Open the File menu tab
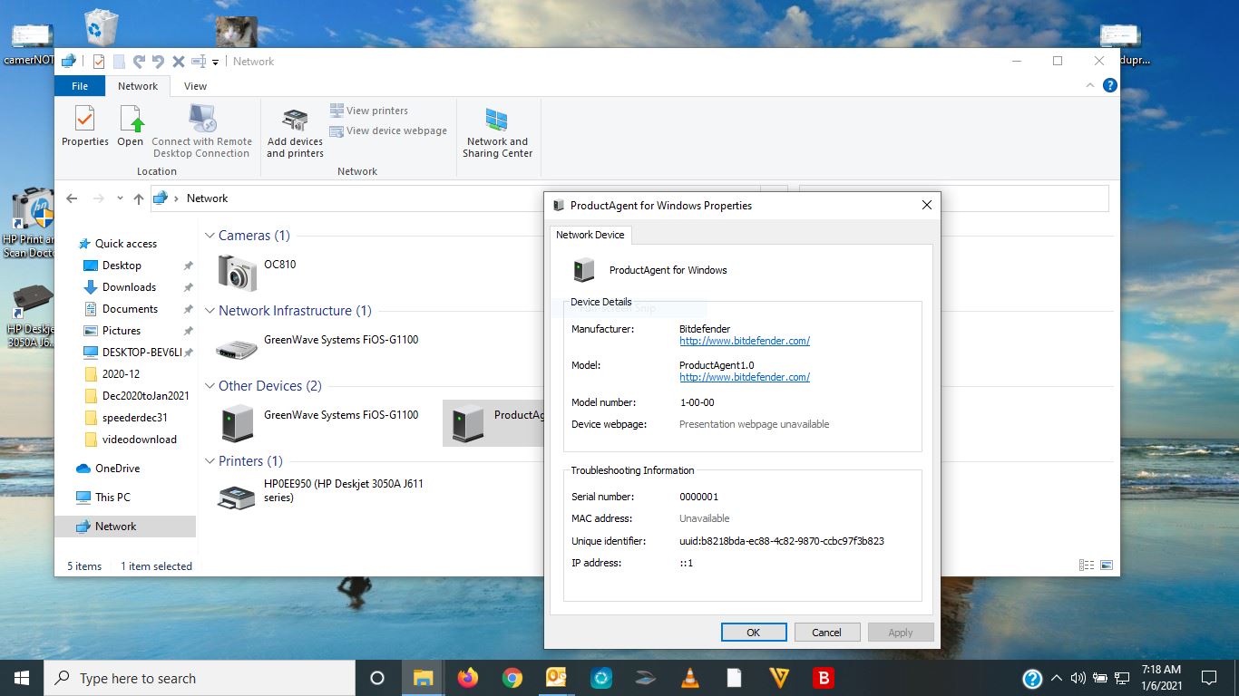 pyautogui.click(x=80, y=86)
